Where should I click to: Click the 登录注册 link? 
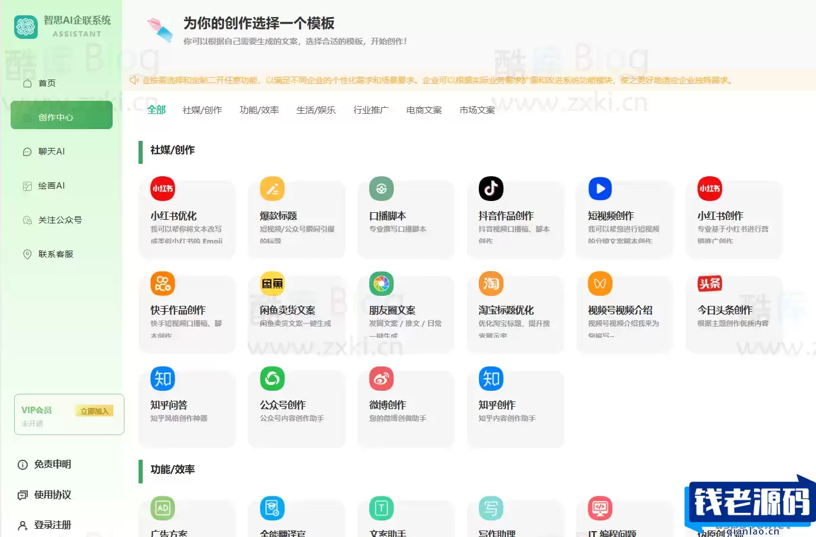pos(52,525)
